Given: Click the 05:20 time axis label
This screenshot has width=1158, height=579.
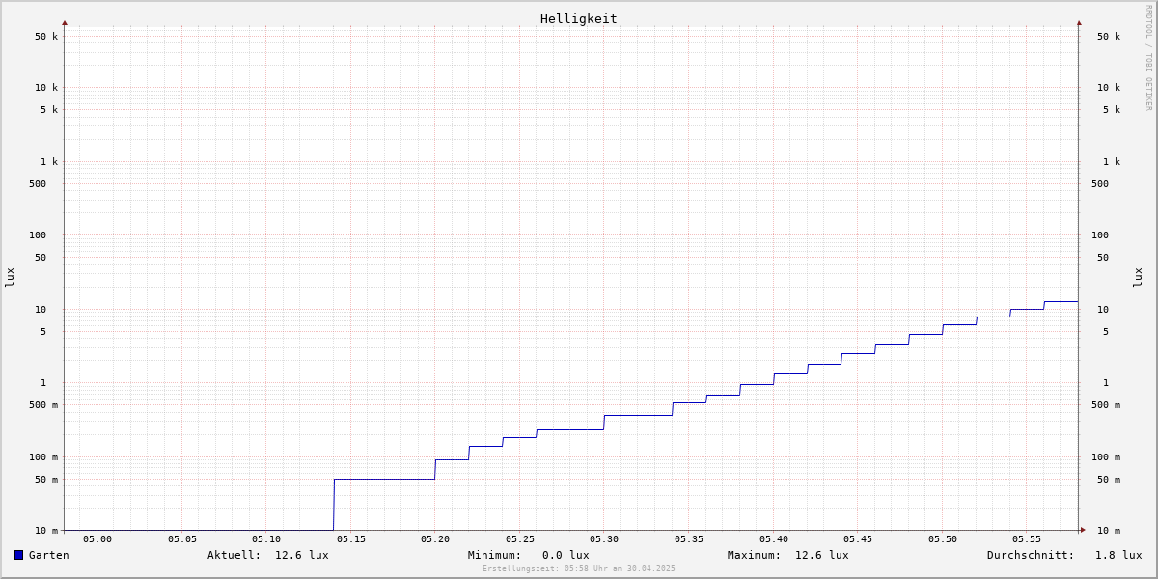Looking at the screenshot, I should (x=435, y=539).
